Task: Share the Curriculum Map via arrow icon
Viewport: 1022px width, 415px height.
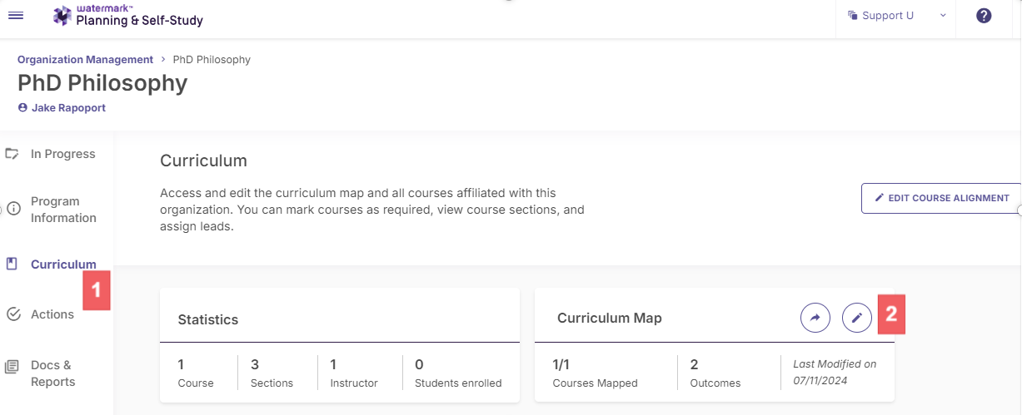Action: point(815,317)
